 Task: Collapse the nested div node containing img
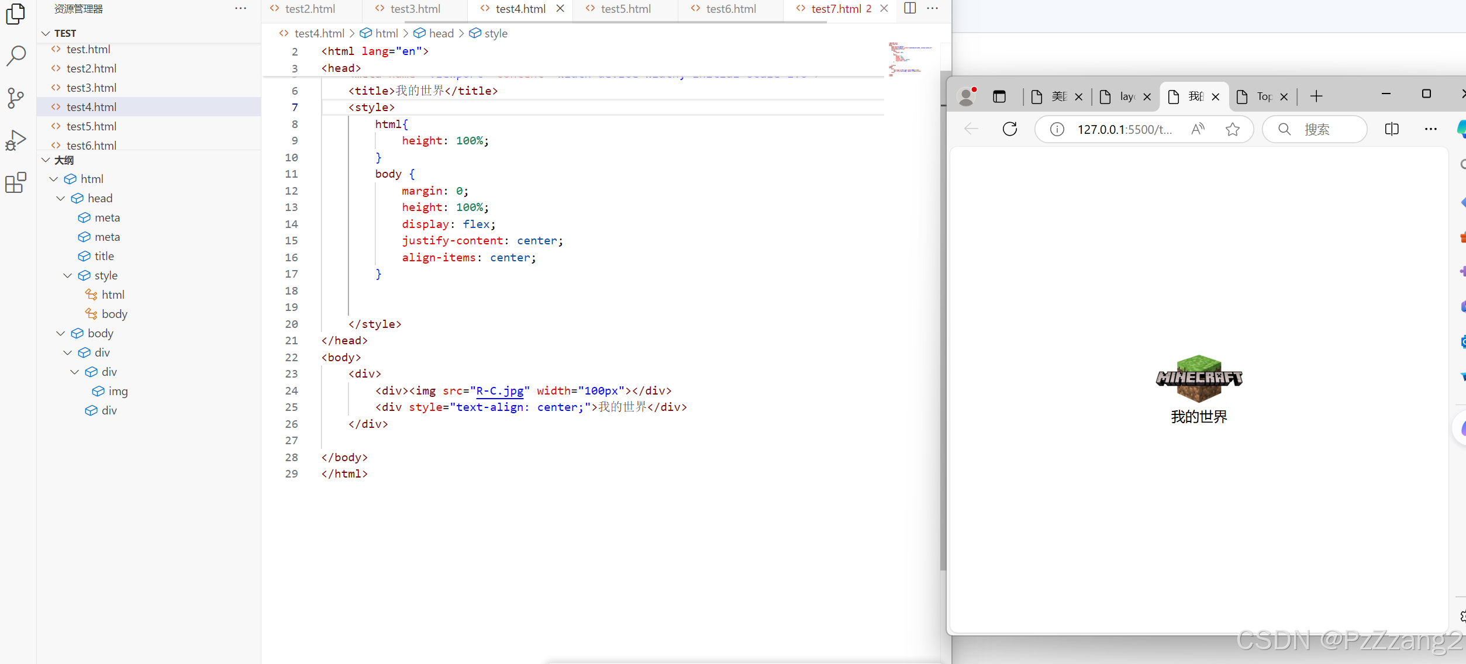[75, 372]
